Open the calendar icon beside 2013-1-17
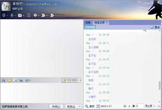 pos(98,106)
